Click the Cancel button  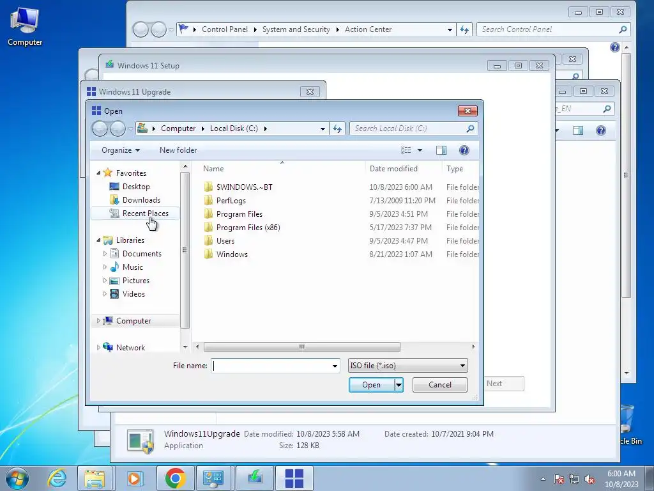pyautogui.click(x=439, y=385)
